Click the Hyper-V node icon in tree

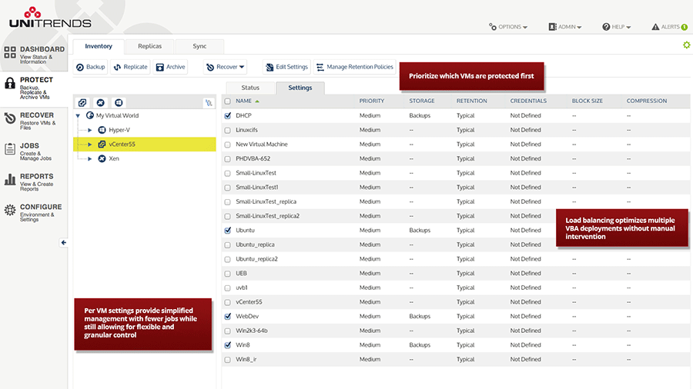102,130
